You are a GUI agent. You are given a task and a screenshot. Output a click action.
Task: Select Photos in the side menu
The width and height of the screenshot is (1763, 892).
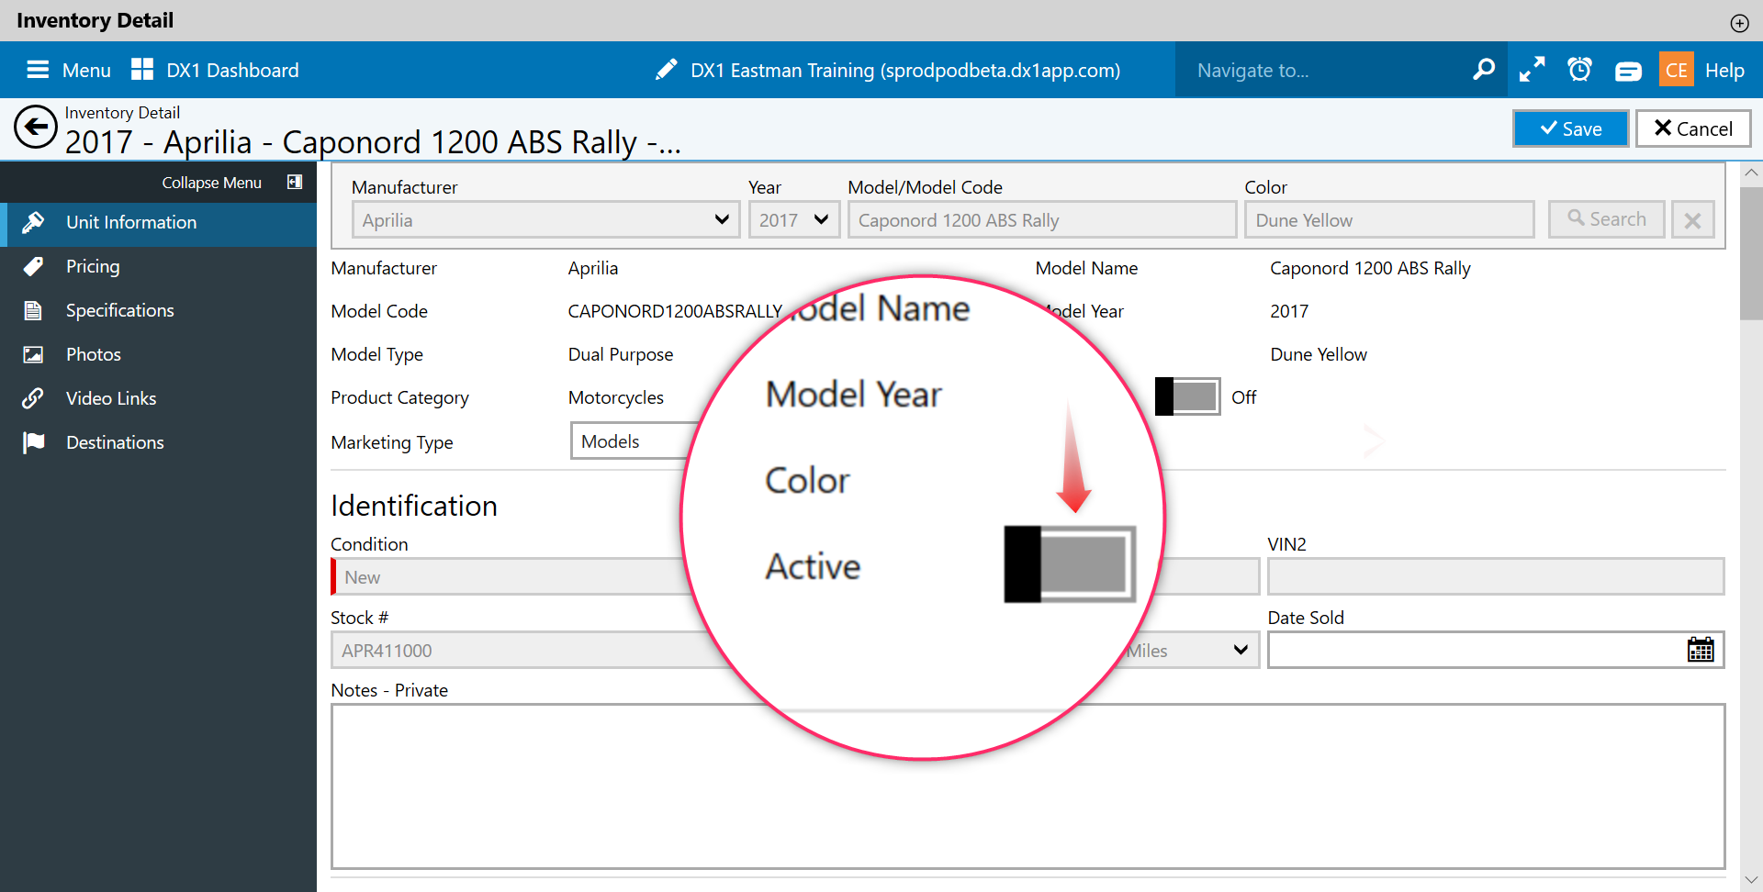point(158,354)
